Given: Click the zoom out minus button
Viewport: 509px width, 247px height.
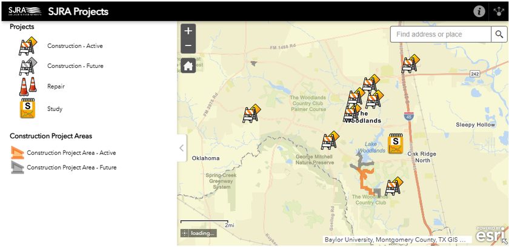Looking at the screenshot, I should 188,46.
